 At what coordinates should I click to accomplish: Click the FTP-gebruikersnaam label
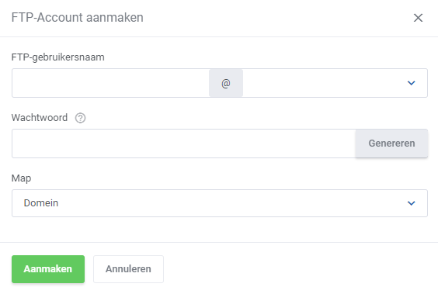[57, 57]
